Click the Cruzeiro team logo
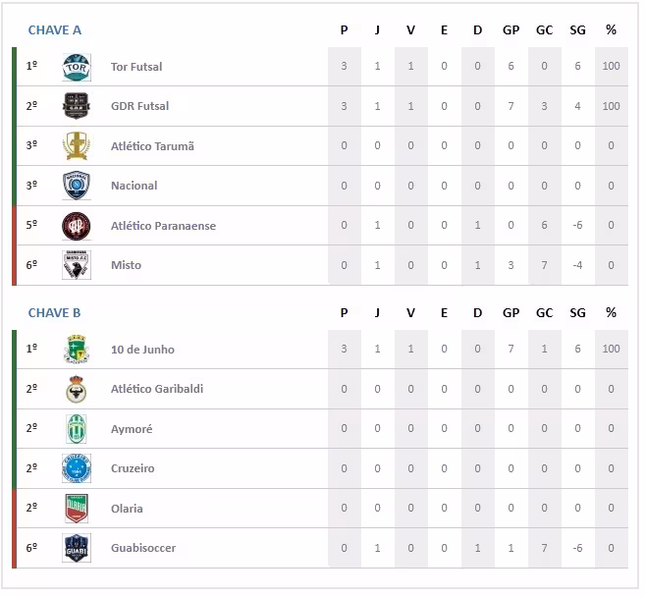Viewport: 646px width, 597px height. pos(77,468)
